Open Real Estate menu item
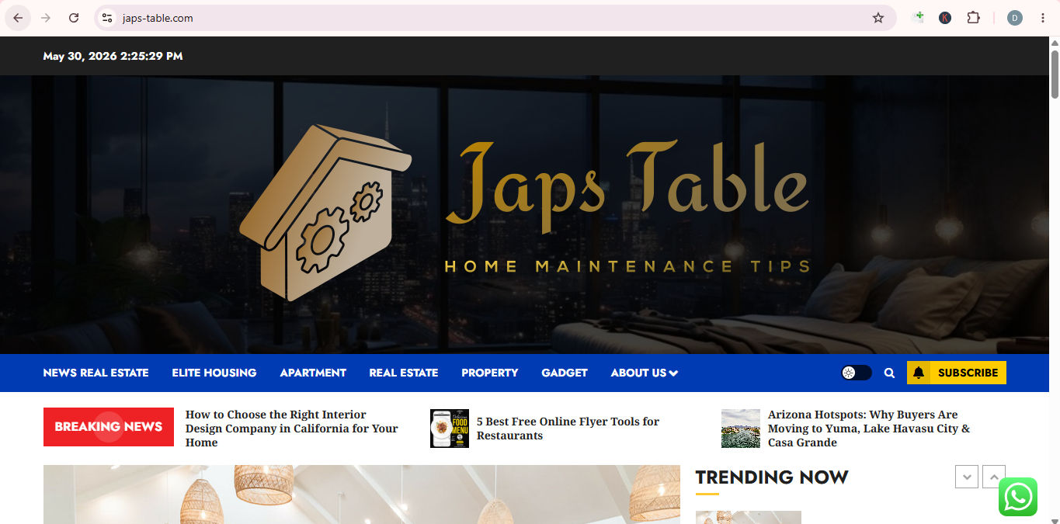Screen dimensions: 1060x524 point(404,373)
